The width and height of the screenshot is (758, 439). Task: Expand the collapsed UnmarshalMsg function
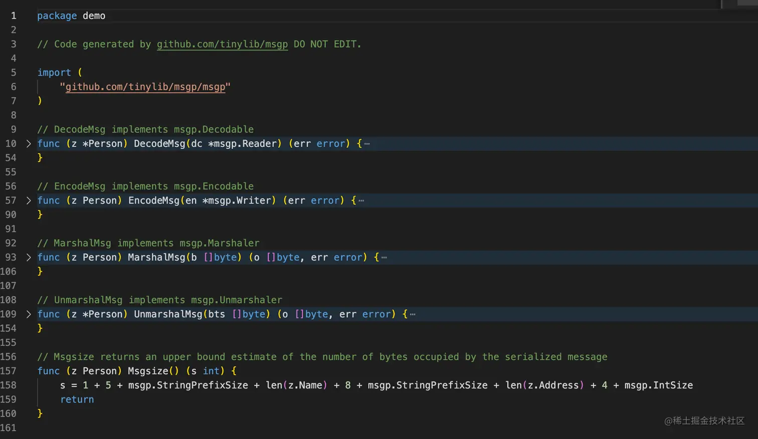click(29, 314)
